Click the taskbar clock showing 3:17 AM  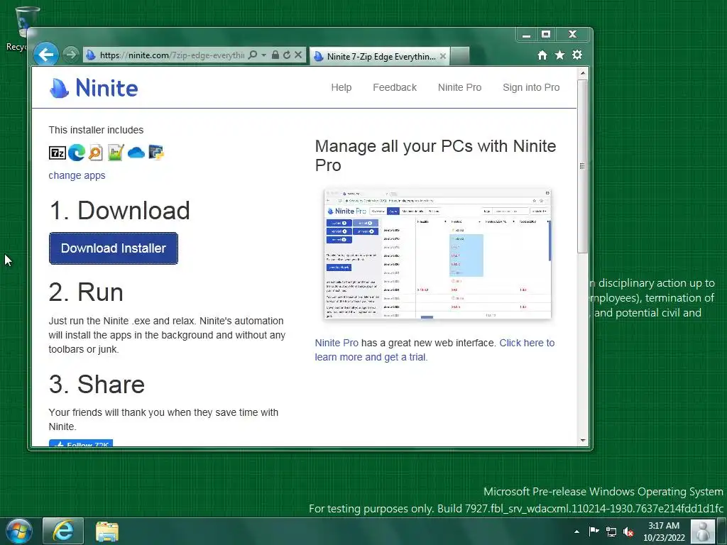point(664,532)
